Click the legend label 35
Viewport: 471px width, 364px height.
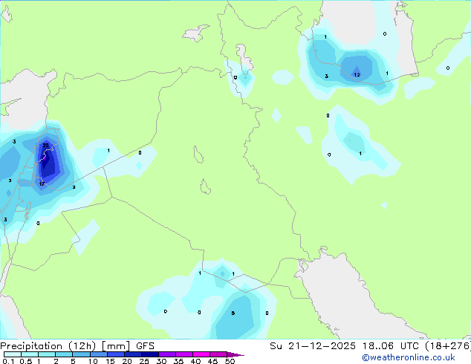[178, 361]
